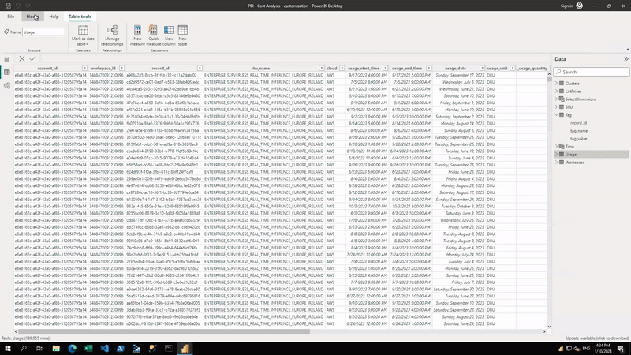Click the New table icon

point(183,32)
